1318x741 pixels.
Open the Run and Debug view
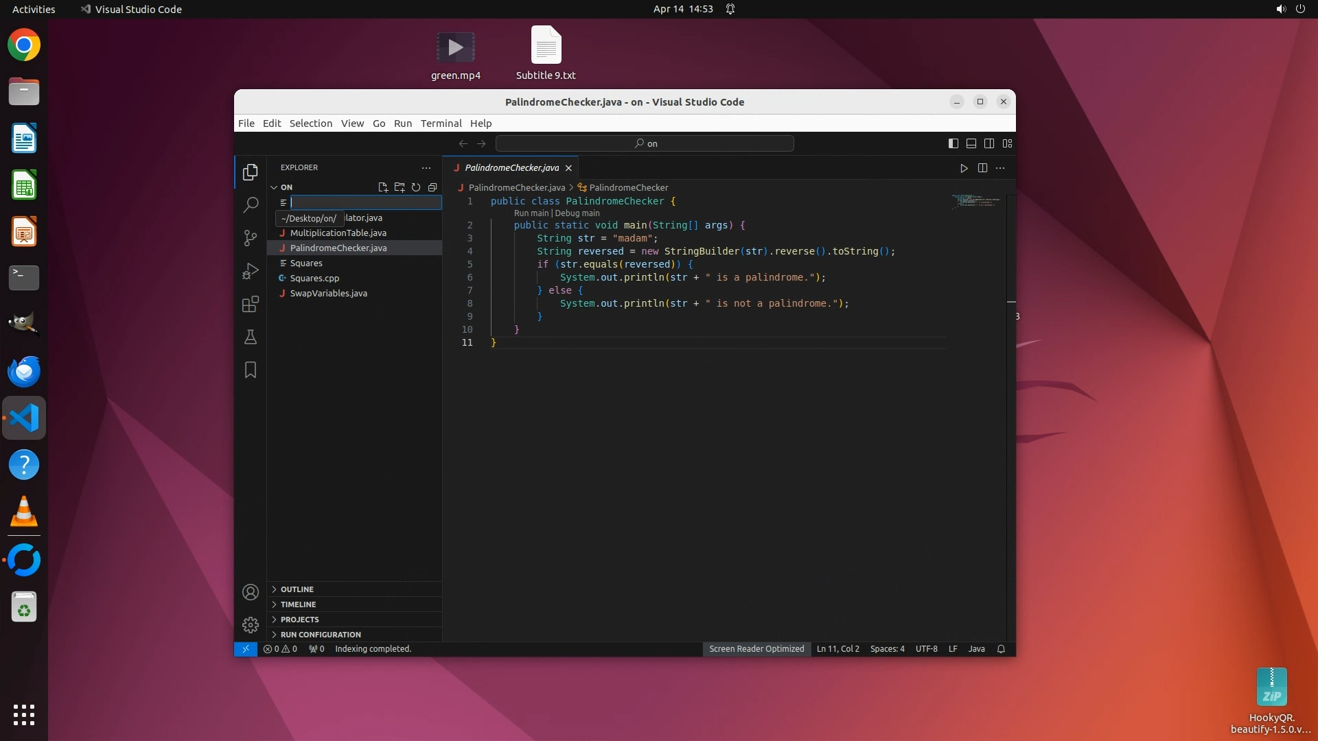251,271
